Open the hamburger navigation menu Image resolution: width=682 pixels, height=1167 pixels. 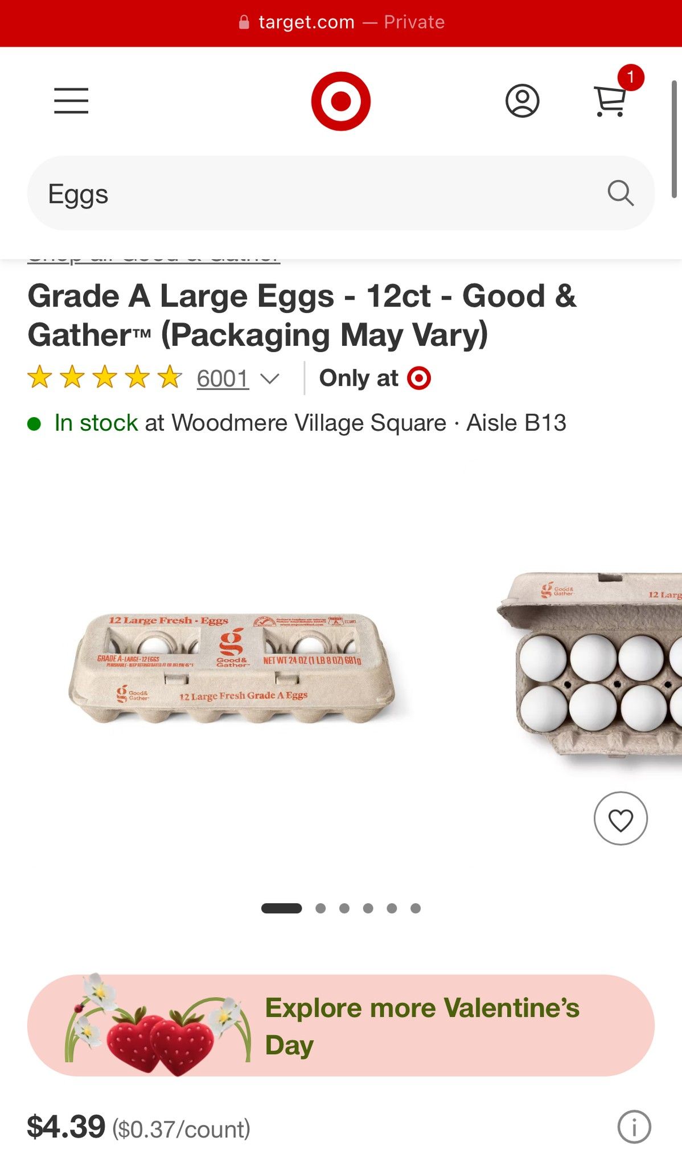(x=71, y=101)
